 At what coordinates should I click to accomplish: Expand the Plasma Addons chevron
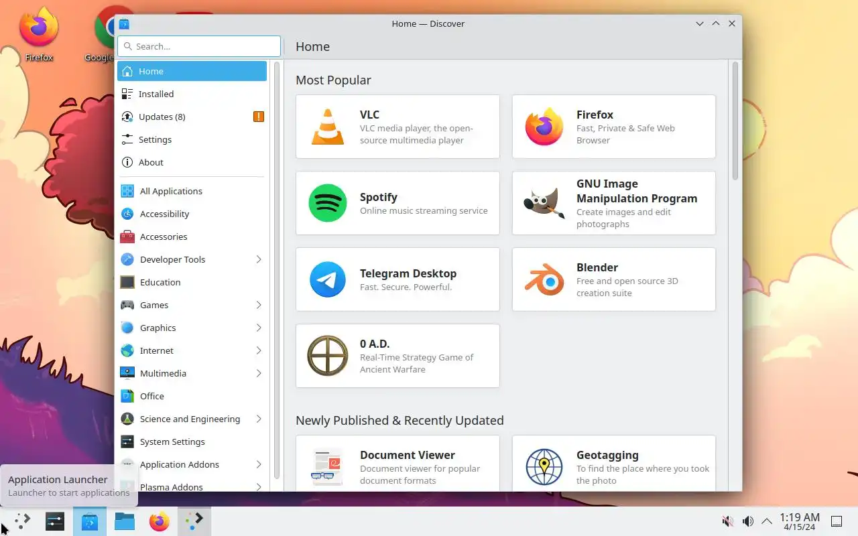259,487
